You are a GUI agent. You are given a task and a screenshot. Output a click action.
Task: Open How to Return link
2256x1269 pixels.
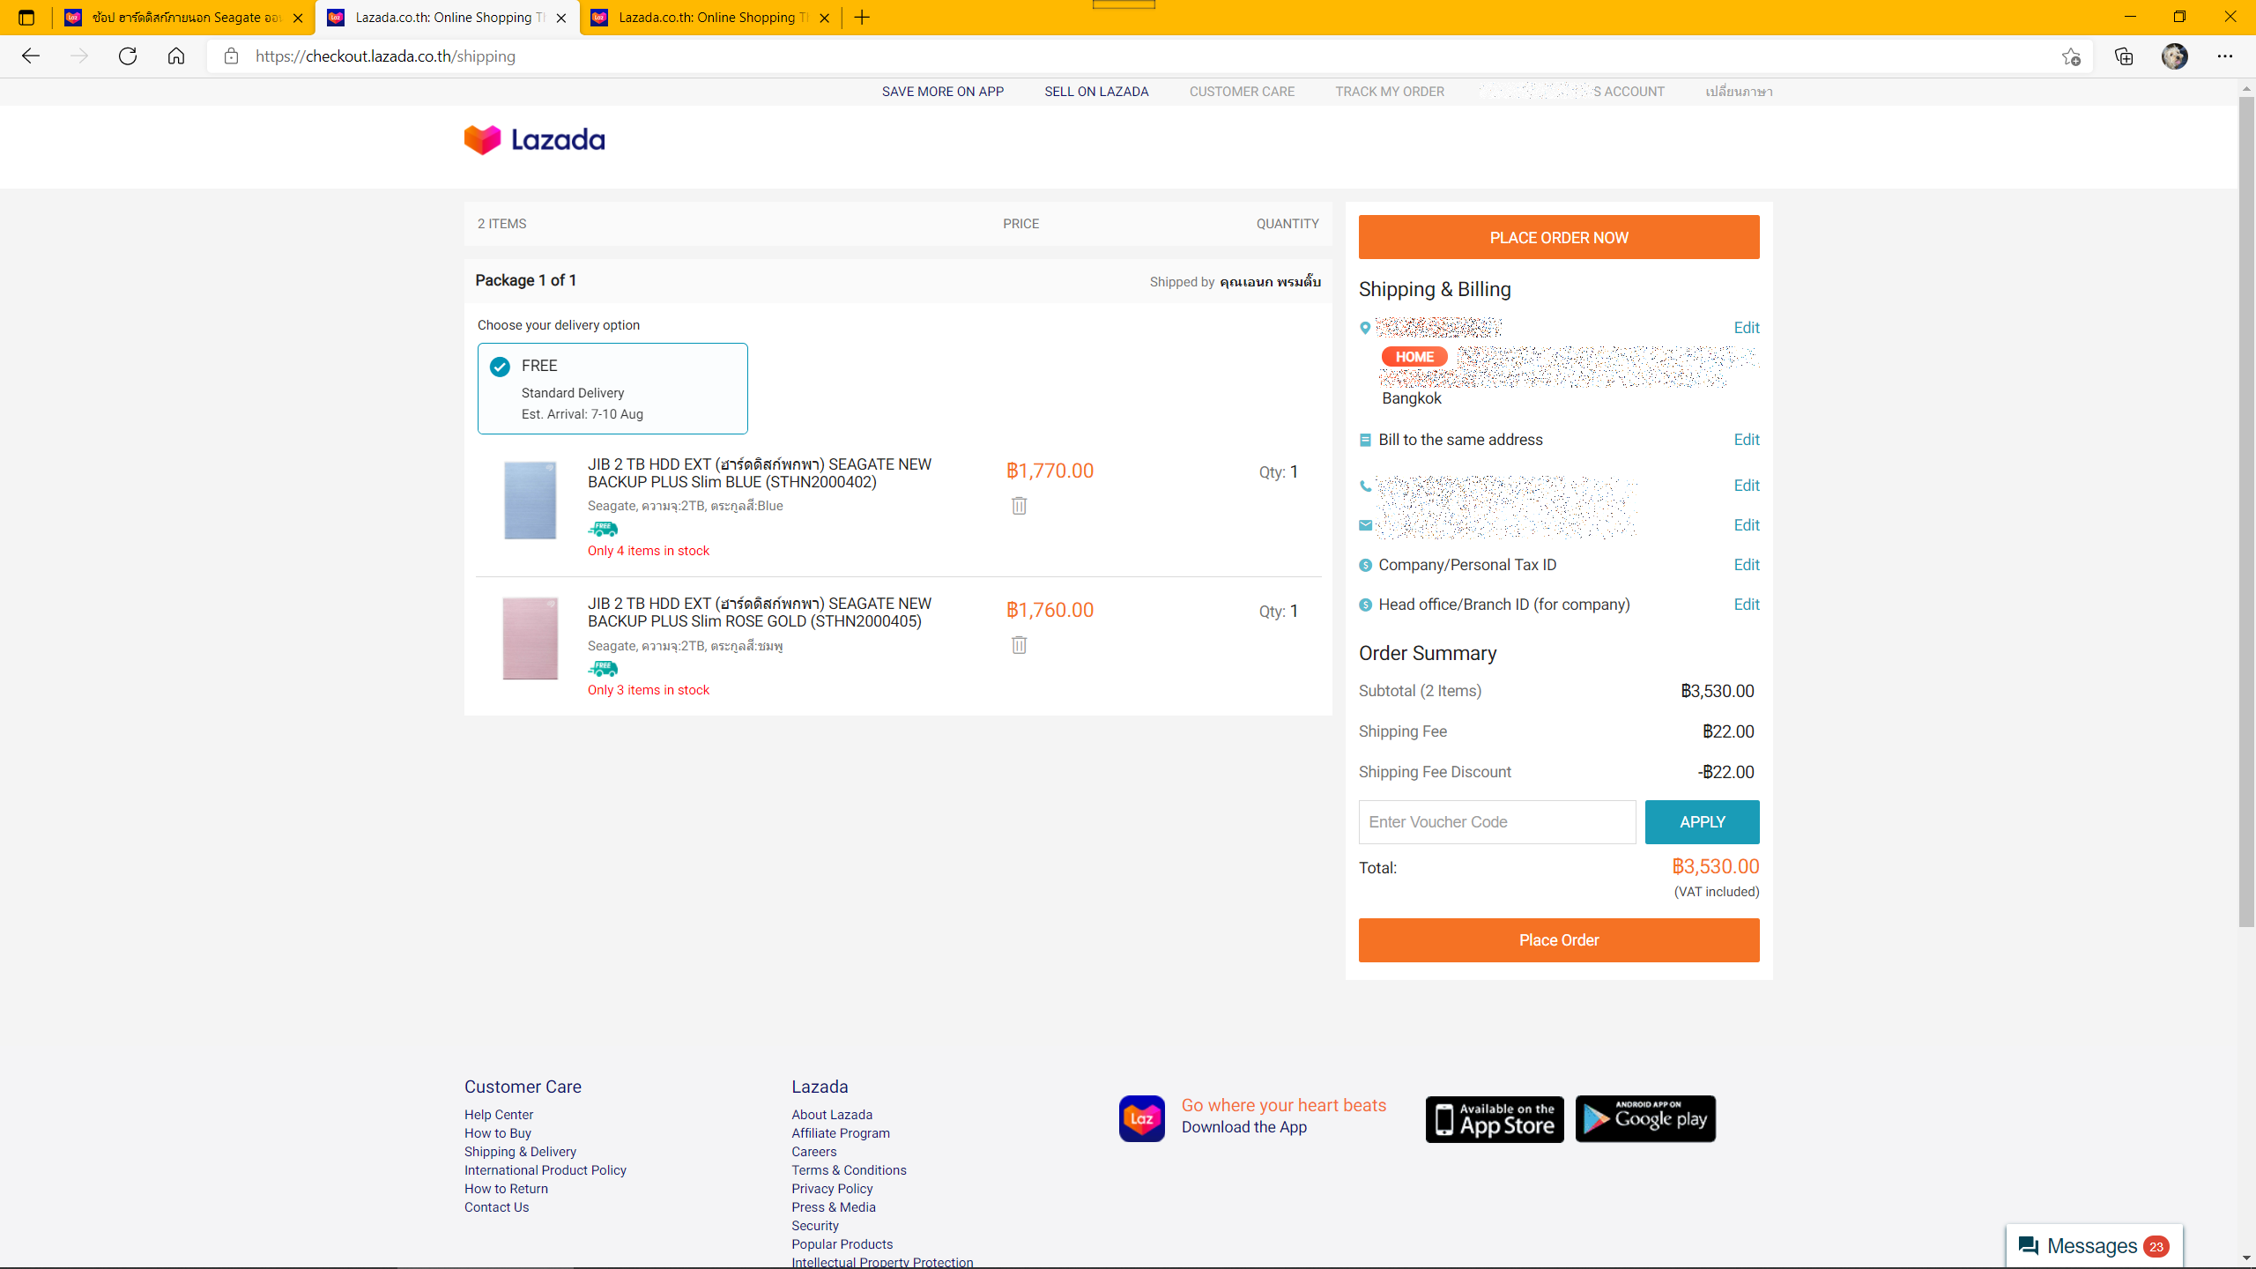click(x=506, y=1189)
